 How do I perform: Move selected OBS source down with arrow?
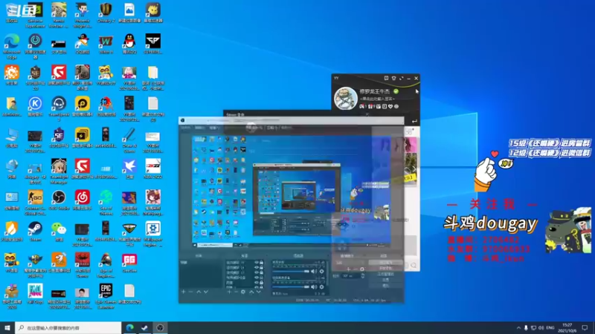tap(258, 292)
